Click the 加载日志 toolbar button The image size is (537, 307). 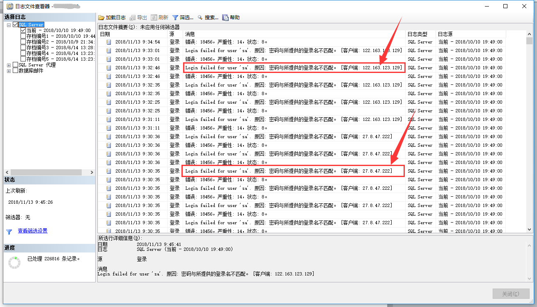(112, 18)
